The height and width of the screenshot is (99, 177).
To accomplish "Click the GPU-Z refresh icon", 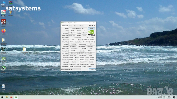I will pyautogui.click(x=92, y=25).
